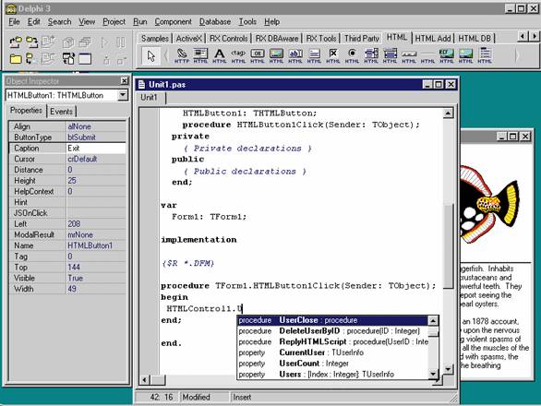Viewport: 541px width, 406px height.
Task: Select the ButtonType property row
Action: click(67, 137)
